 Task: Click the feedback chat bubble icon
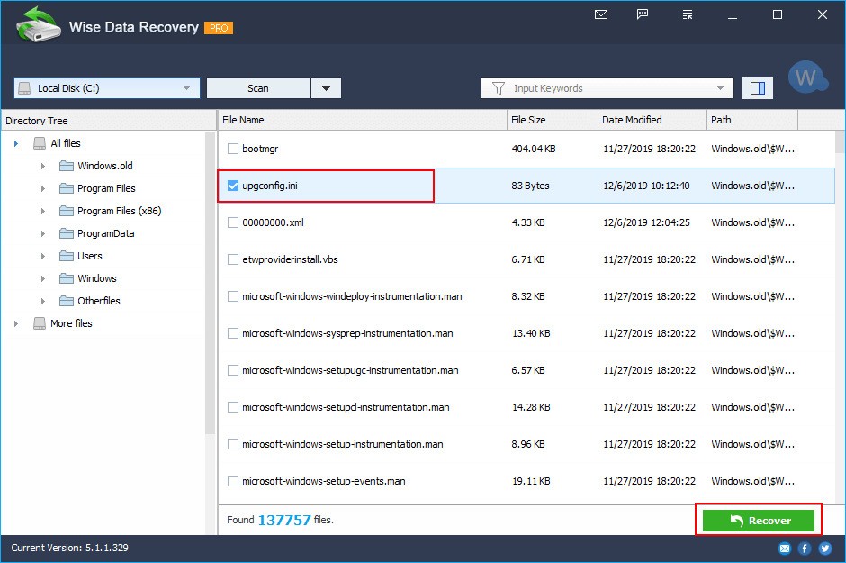tap(643, 14)
